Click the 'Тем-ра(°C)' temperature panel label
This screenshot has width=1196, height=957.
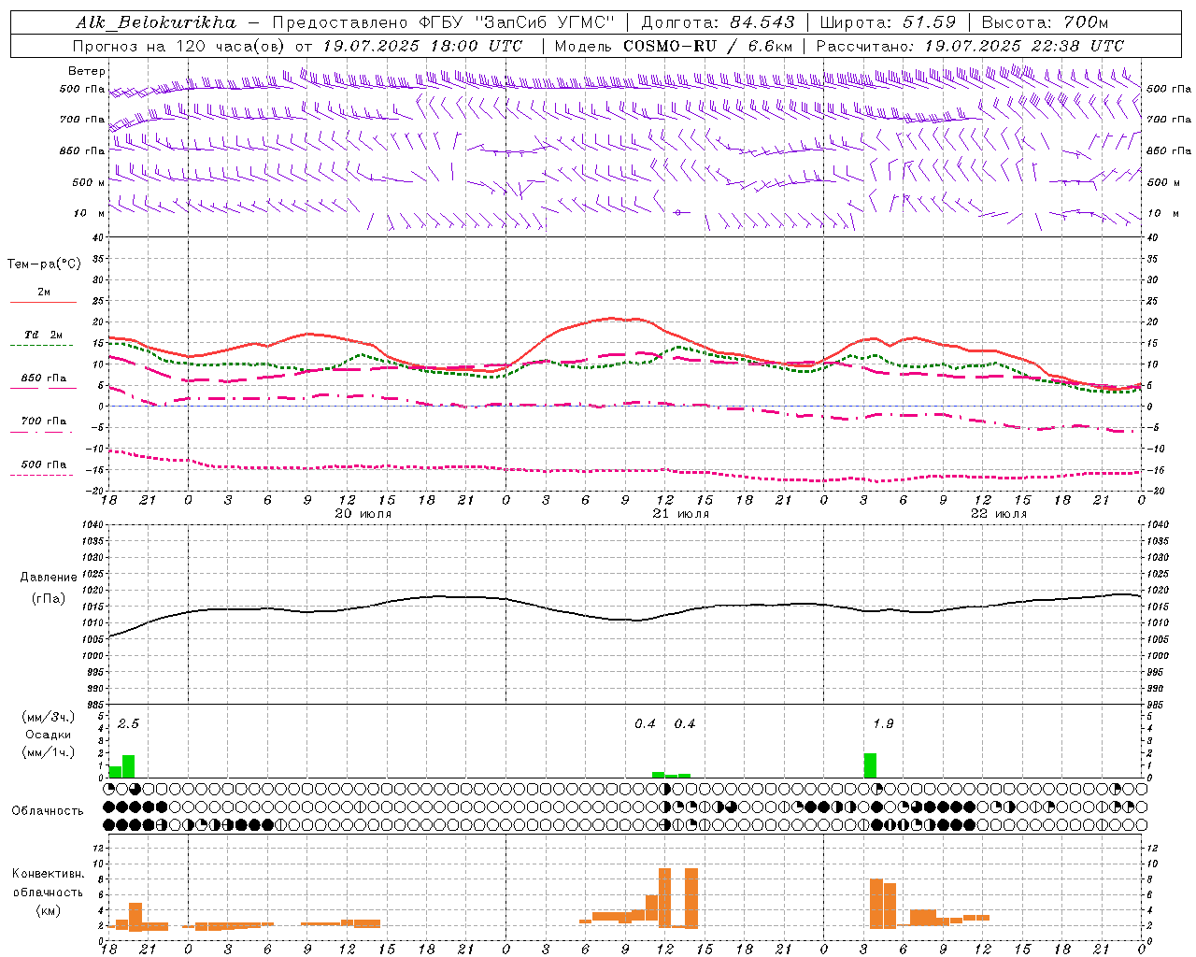click(x=44, y=264)
